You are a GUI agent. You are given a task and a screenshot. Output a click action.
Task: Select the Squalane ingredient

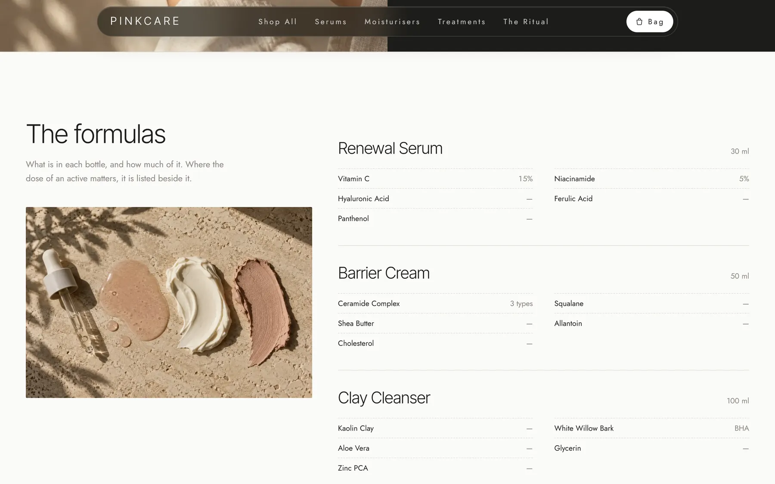[x=569, y=303]
